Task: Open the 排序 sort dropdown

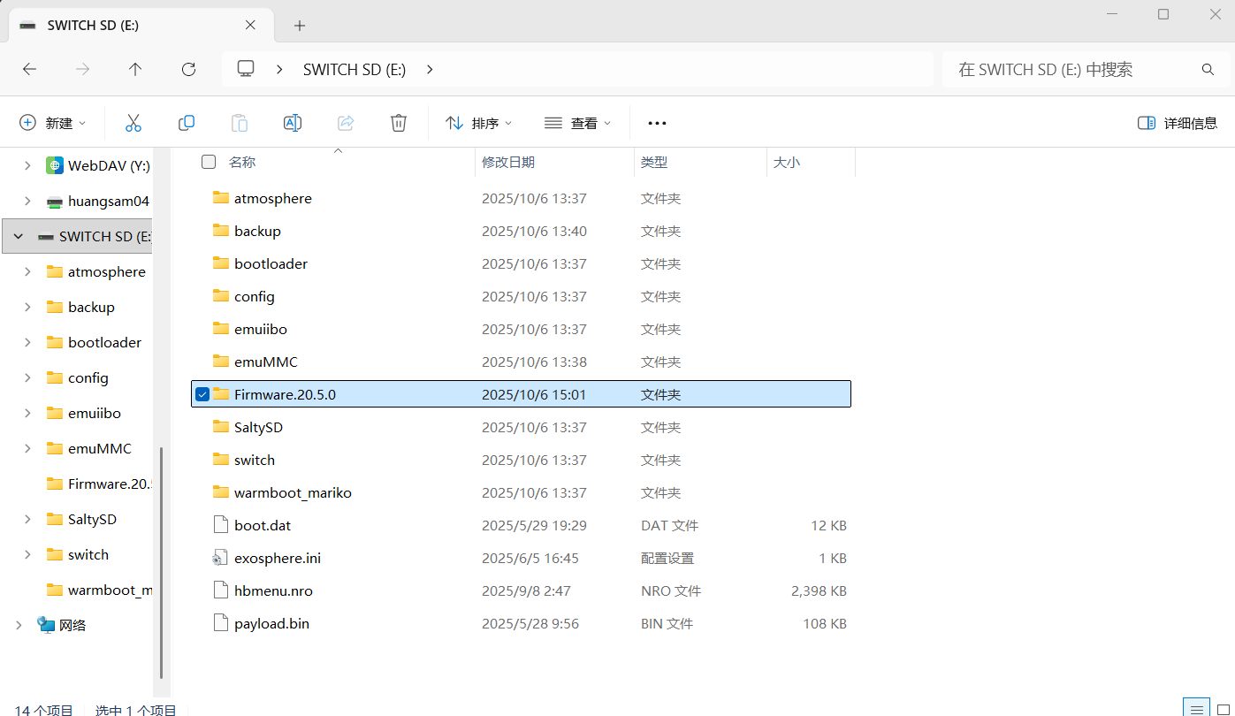Action: [479, 123]
